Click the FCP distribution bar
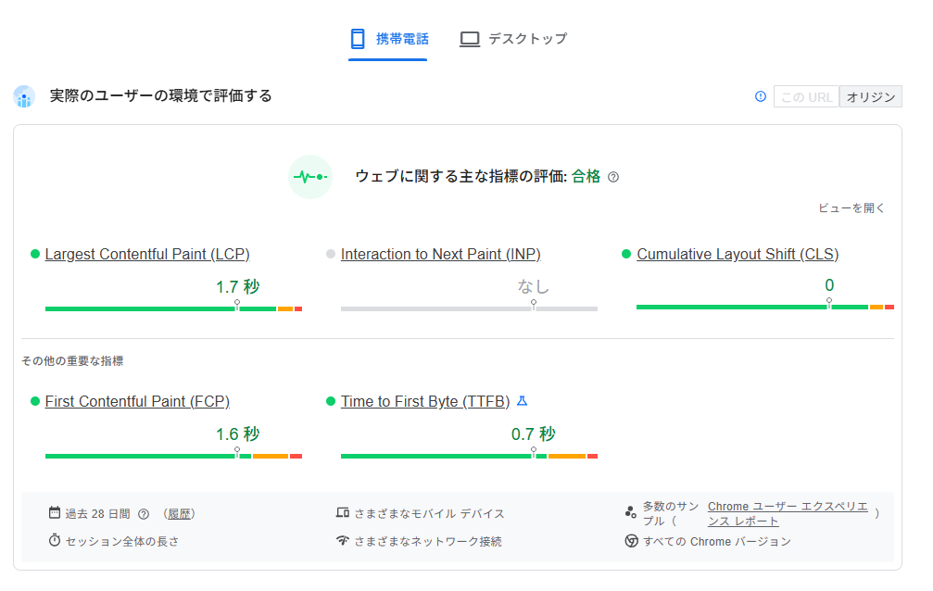933x591 pixels. 174,456
